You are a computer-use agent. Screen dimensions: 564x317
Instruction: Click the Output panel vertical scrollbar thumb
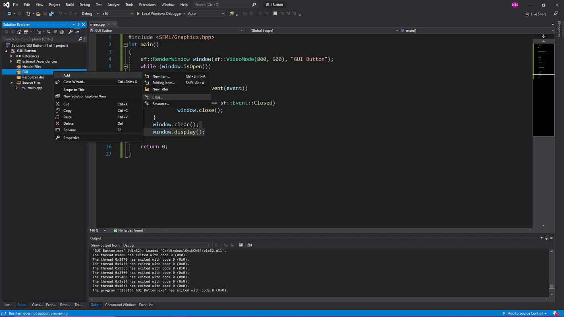[x=552, y=286]
